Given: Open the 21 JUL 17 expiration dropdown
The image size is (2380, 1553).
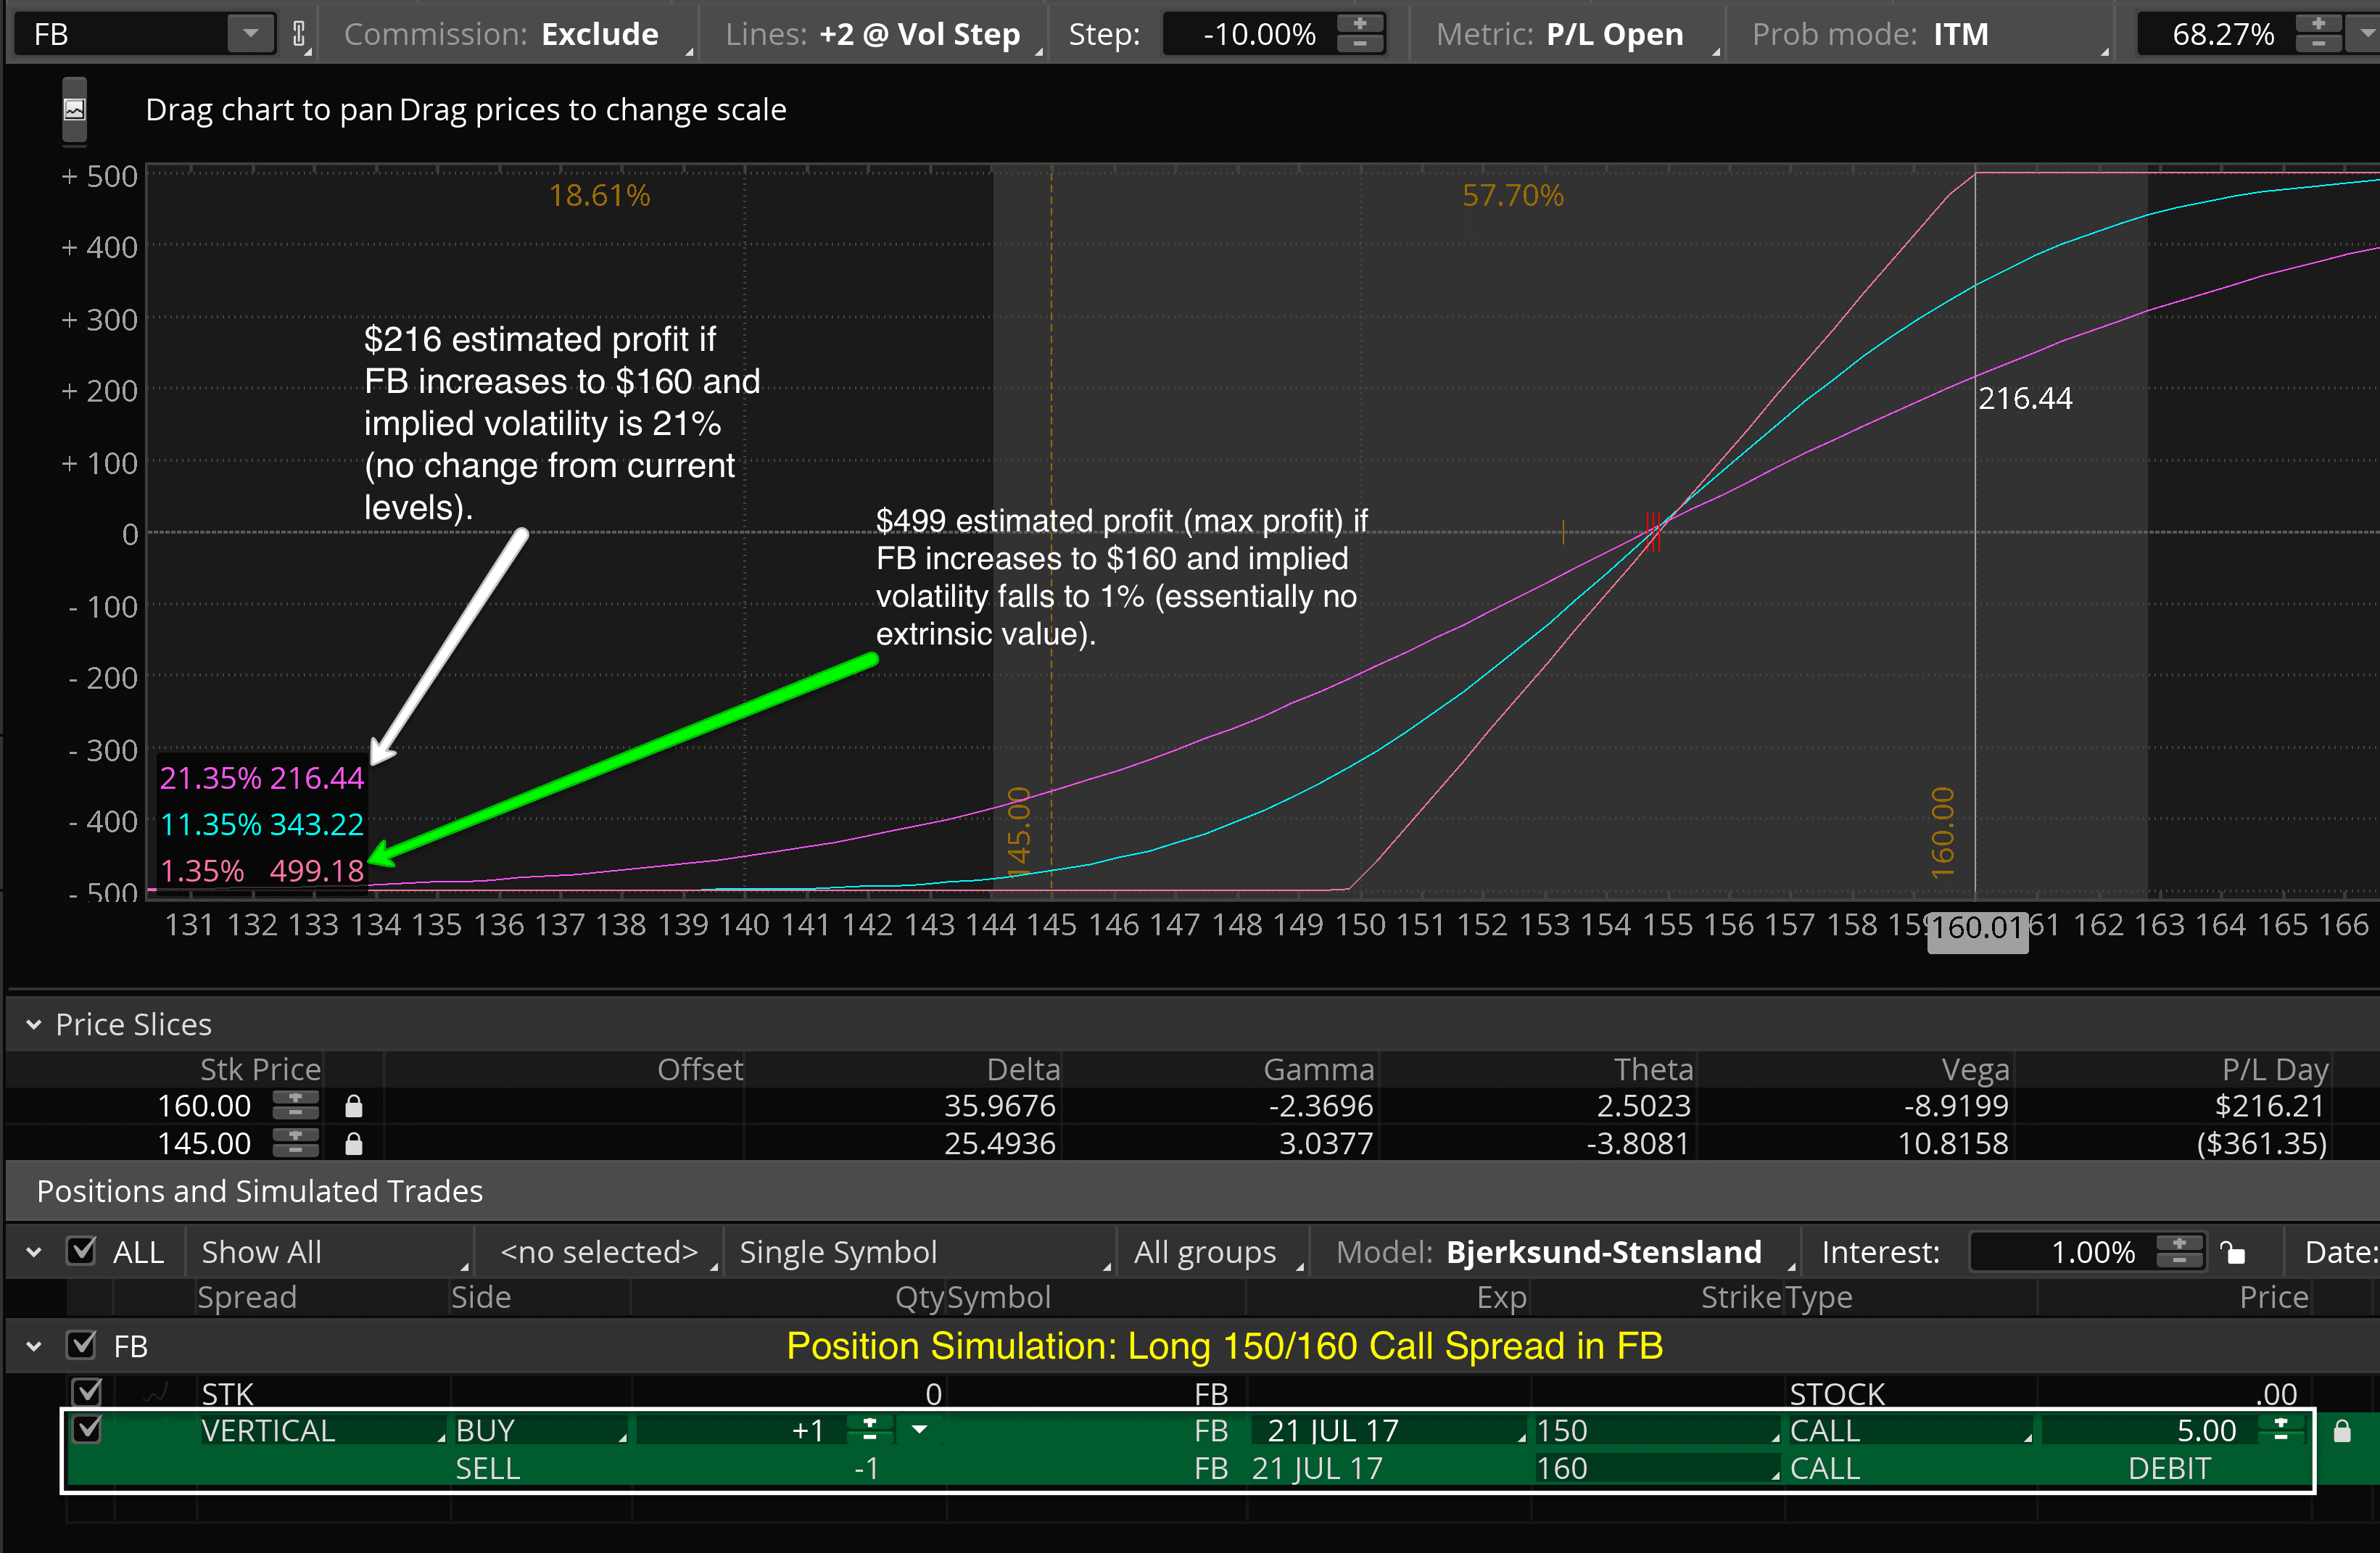Looking at the screenshot, I should (1390, 1431).
